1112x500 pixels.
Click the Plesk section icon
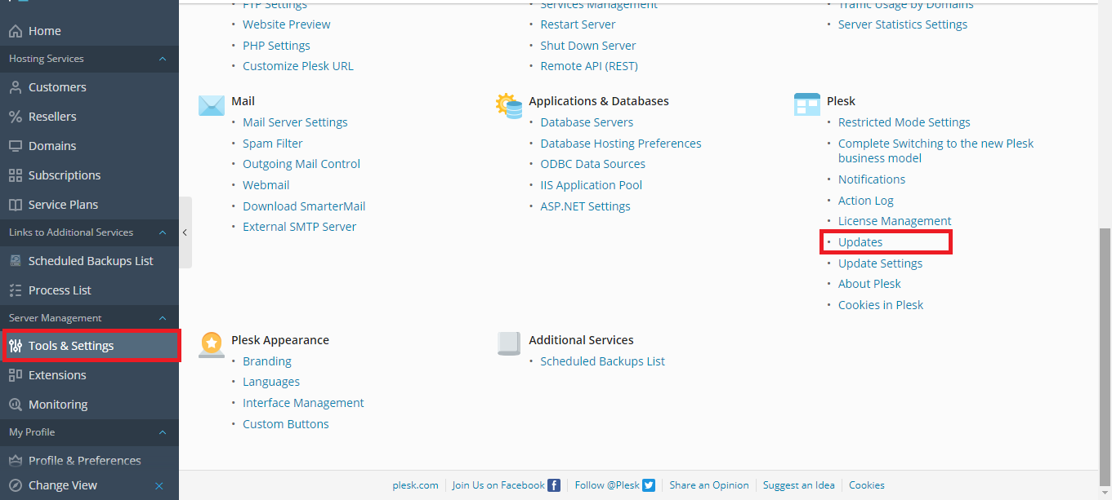click(x=806, y=104)
